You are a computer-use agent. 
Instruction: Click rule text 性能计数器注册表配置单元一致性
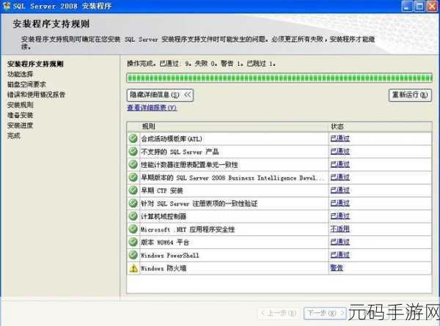(x=189, y=165)
